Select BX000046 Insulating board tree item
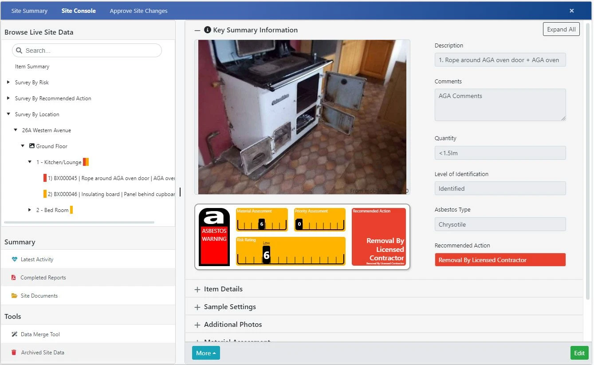This screenshot has height=365, width=594. 111,194
